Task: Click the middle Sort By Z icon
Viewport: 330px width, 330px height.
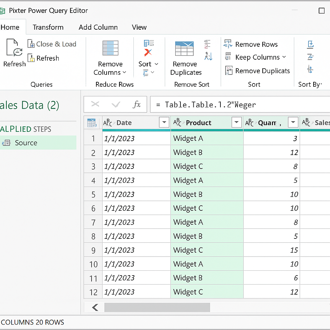Action: pos(310,57)
